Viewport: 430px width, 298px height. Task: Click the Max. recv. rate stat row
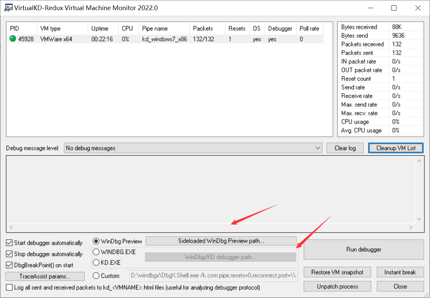coord(380,113)
